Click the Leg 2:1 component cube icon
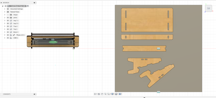The width and height of the screenshot is (216, 98). [x=11, y=23]
